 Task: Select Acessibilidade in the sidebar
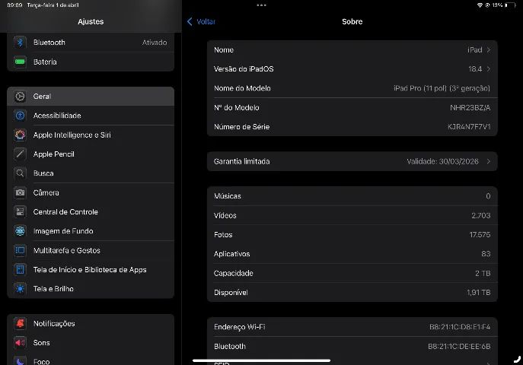click(x=91, y=116)
